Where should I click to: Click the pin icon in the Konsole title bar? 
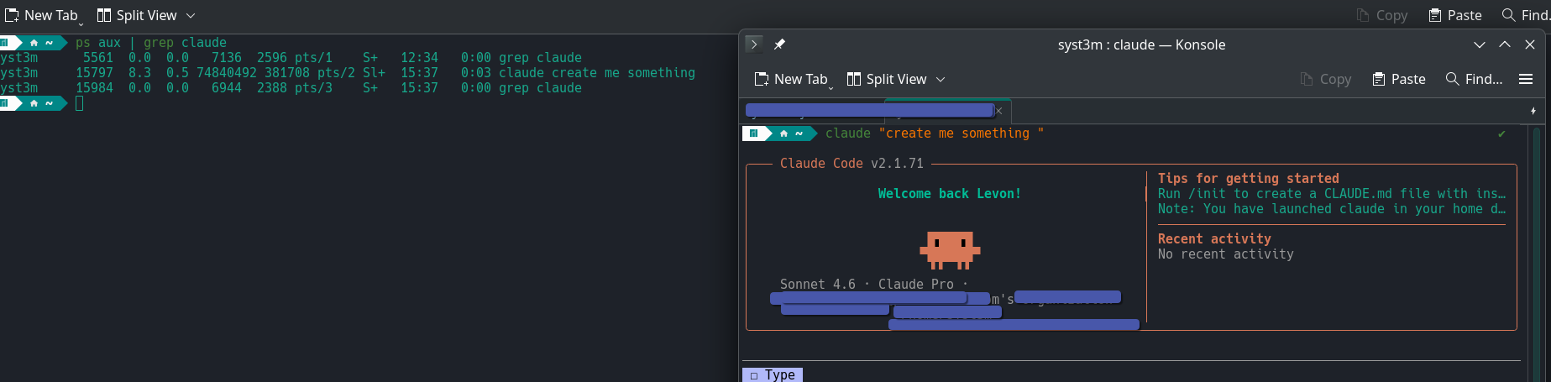tap(779, 44)
